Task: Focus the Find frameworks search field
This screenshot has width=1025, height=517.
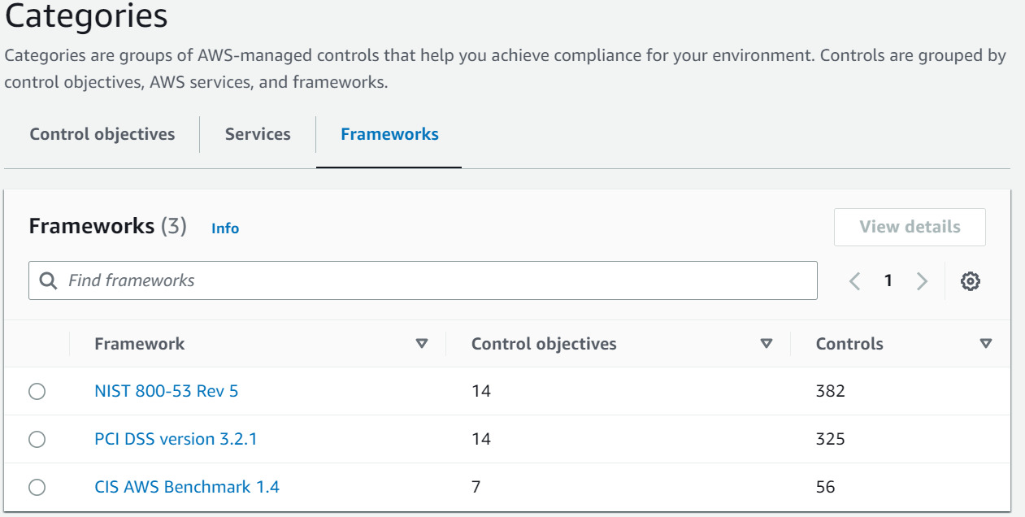Action: (423, 280)
